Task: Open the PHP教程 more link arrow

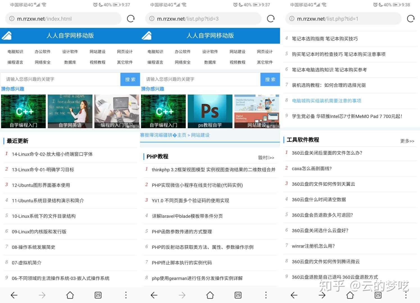Action: 266,157
